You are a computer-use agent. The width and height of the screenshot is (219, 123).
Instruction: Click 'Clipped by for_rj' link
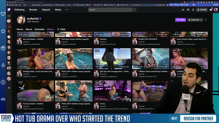[68, 109]
